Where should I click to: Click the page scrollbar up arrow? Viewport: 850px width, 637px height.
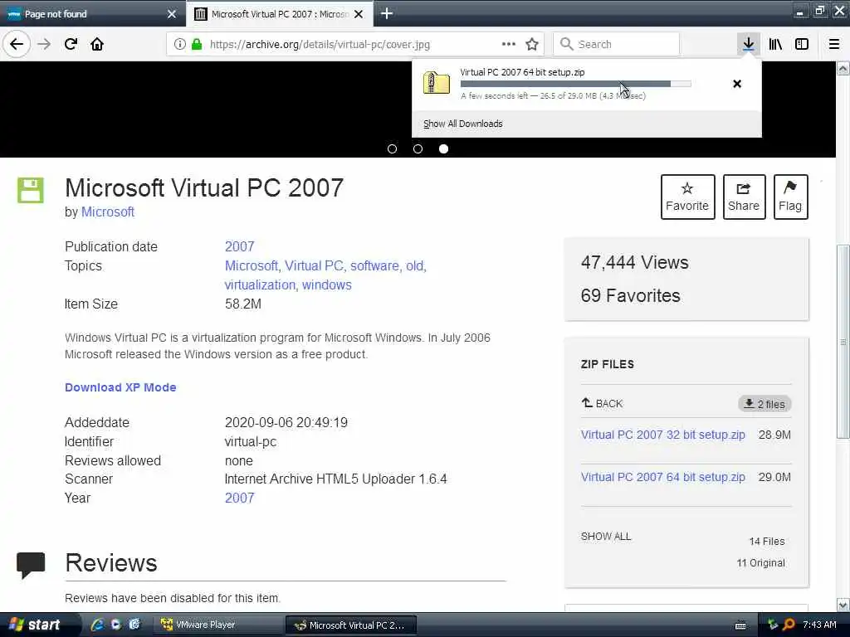[843, 68]
